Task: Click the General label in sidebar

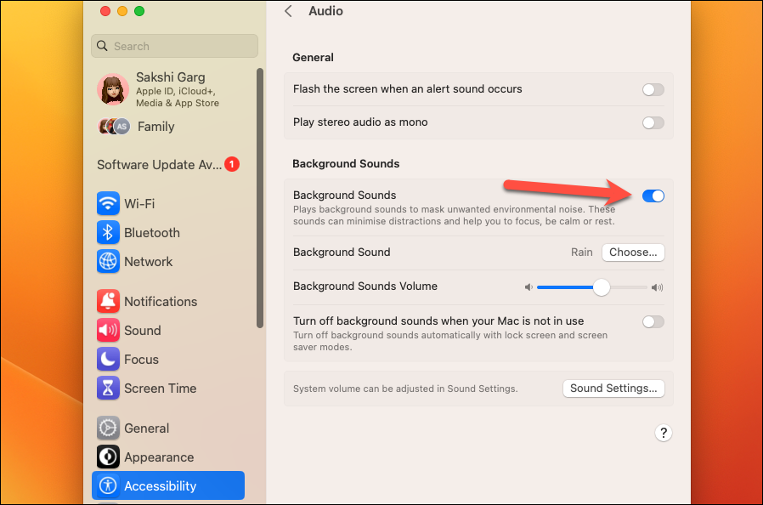Action: pos(146,428)
